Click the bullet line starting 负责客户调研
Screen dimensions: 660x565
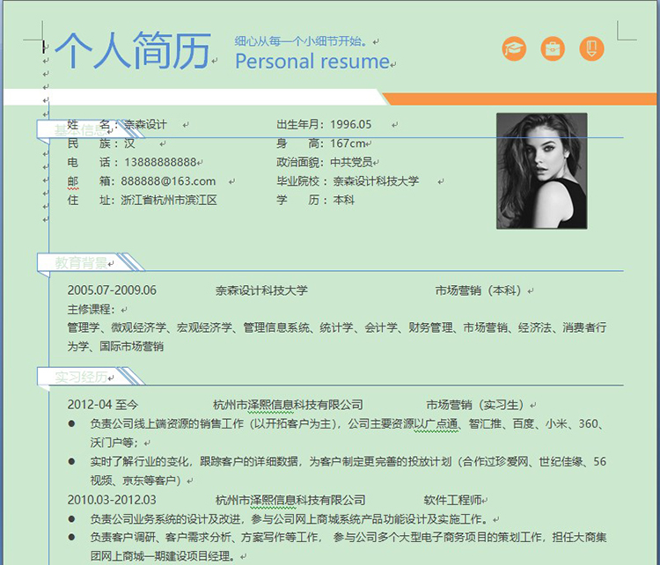pos(348,538)
